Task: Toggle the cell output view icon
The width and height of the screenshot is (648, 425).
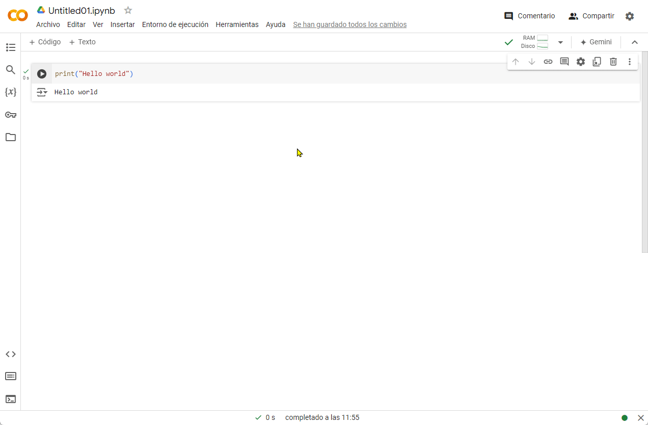Action: coord(42,92)
